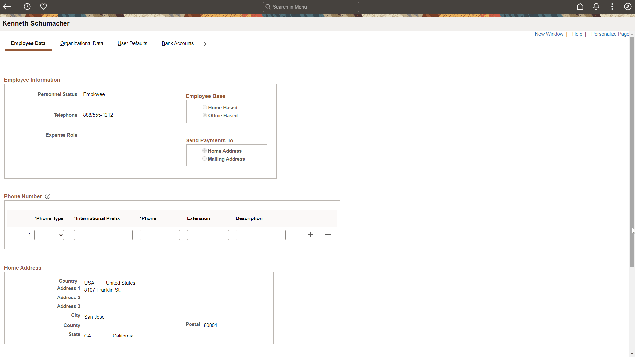The image size is (635, 357).
Task: Add a new phone row with plus icon
Action: click(310, 235)
